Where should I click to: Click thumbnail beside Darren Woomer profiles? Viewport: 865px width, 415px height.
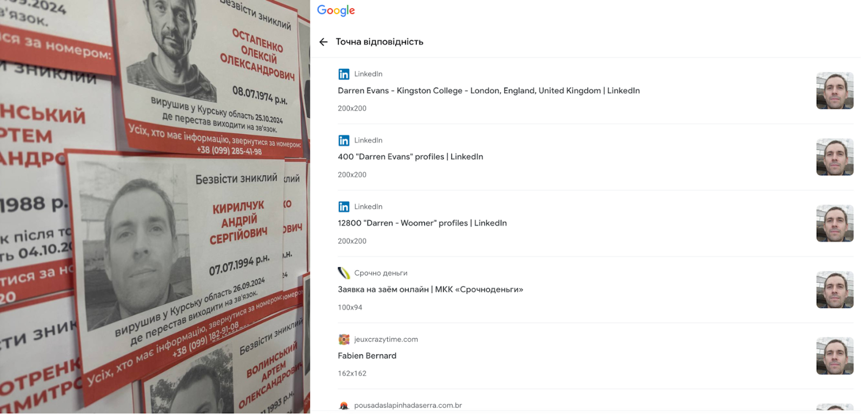coord(835,223)
